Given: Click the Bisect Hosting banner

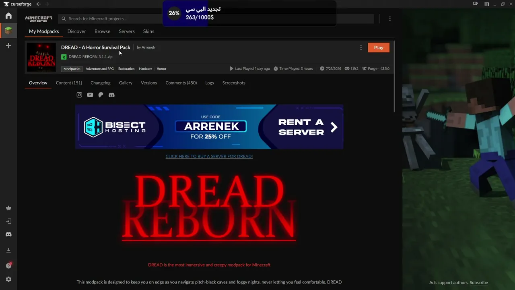Looking at the screenshot, I should pos(209,127).
